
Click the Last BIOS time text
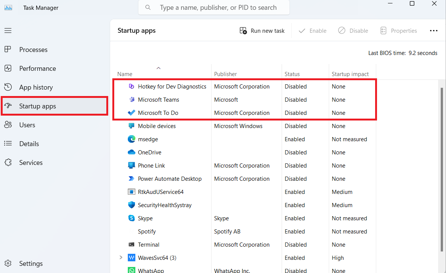(403, 53)
